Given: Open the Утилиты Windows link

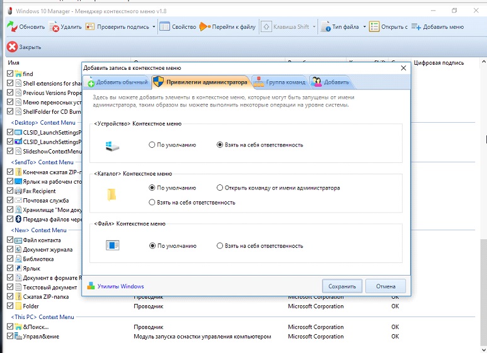Looking at the screenshot, I should pyautogui.click(x=120, y=286).
